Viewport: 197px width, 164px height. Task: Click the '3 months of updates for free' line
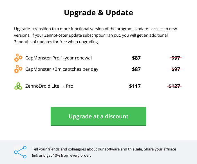point(56,42)
